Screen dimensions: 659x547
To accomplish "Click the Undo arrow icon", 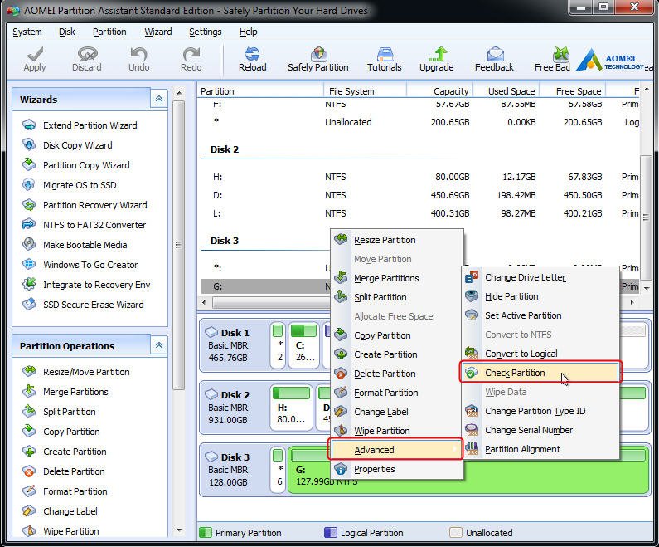I will click(138, 54).
